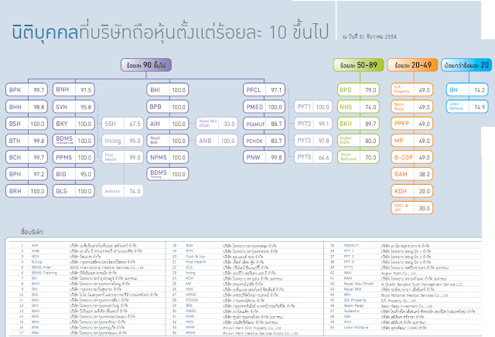Screen dimensions: 495x337
Task: Click the BHI 100.0 chart box
Action: click(x=168, y=90)
